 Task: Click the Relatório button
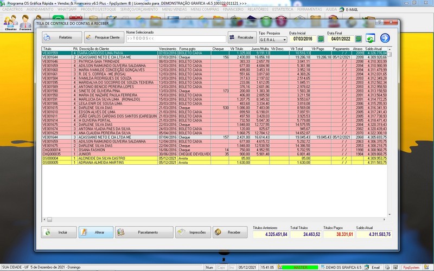click(62, 37)
